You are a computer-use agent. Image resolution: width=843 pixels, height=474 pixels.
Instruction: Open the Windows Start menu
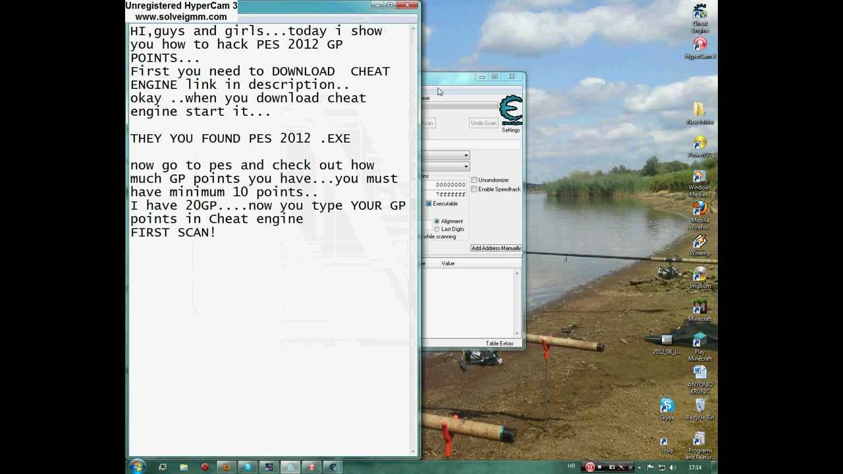point(138,467)
